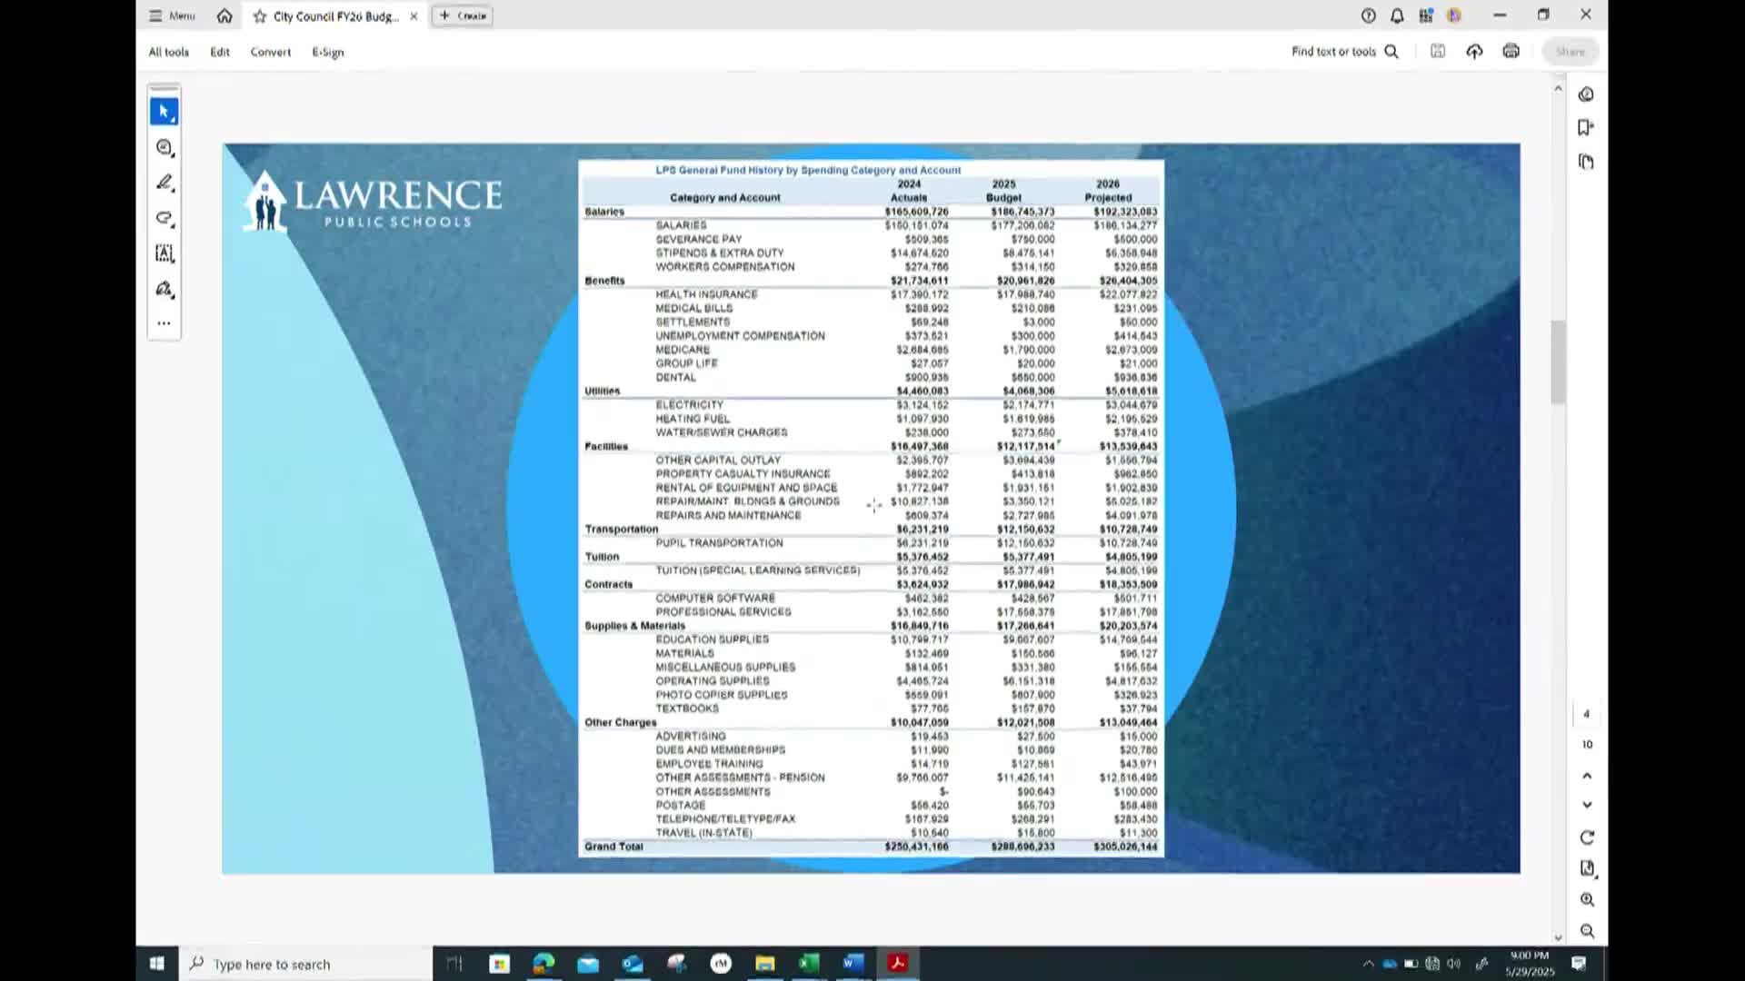Open the user profile avatar
Viewport: 1745px width, 981px height.
click(1454, 15)
